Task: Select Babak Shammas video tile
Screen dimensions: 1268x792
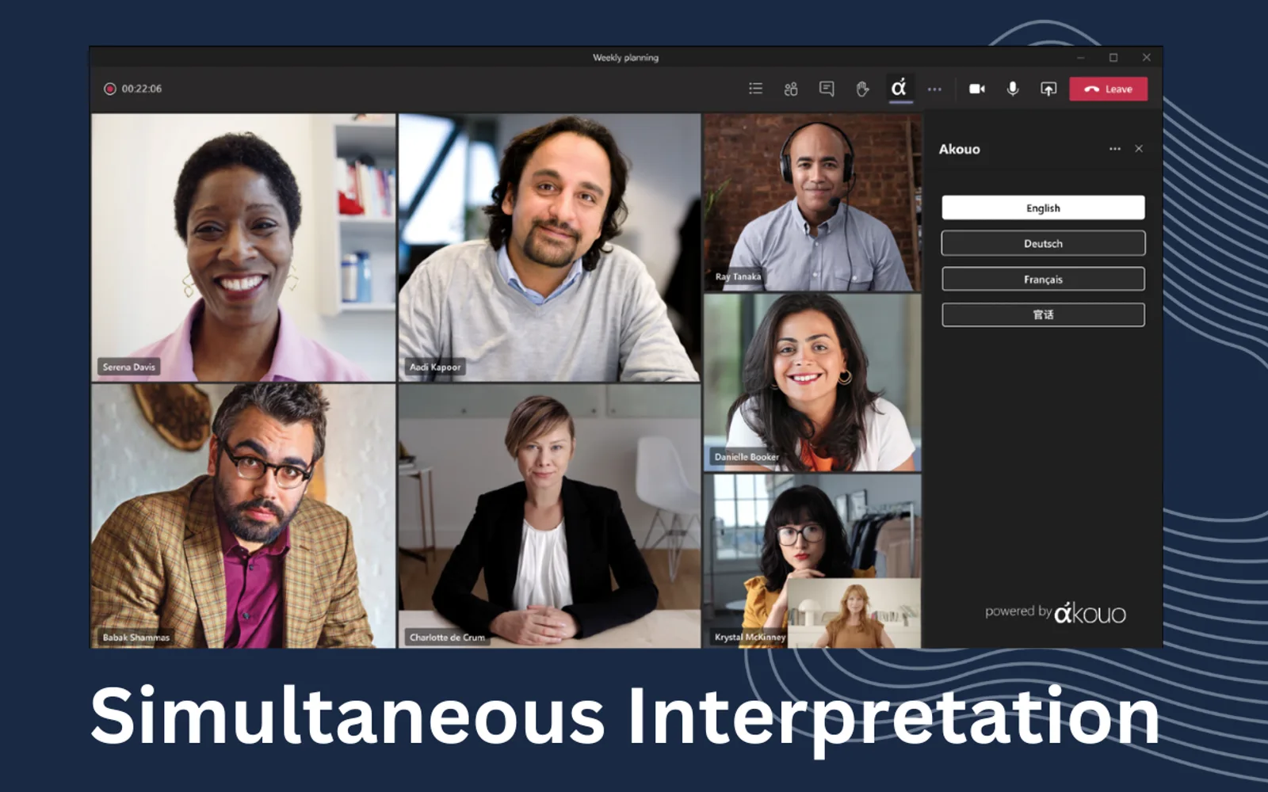Action: click(x=243, y=516)
